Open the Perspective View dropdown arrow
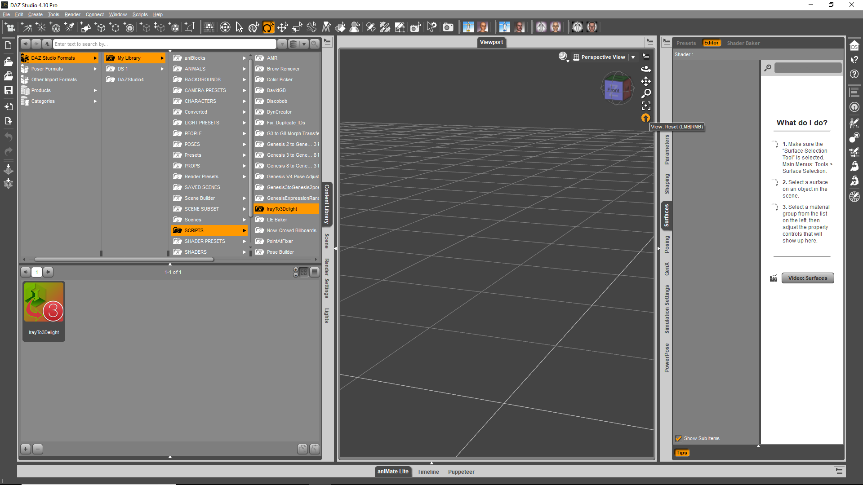Image resolution: width=863 pixels, height=485 pixels. click(633, 57)
